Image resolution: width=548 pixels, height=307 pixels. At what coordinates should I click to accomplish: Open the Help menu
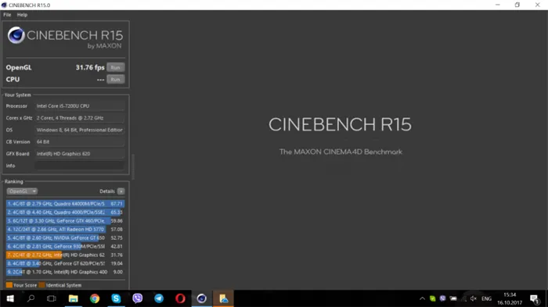22,15
